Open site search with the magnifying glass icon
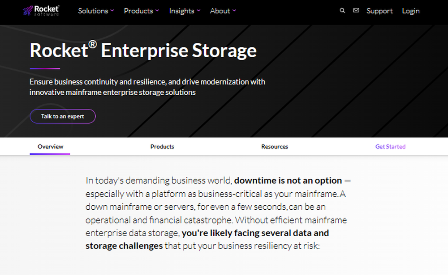 342,10
